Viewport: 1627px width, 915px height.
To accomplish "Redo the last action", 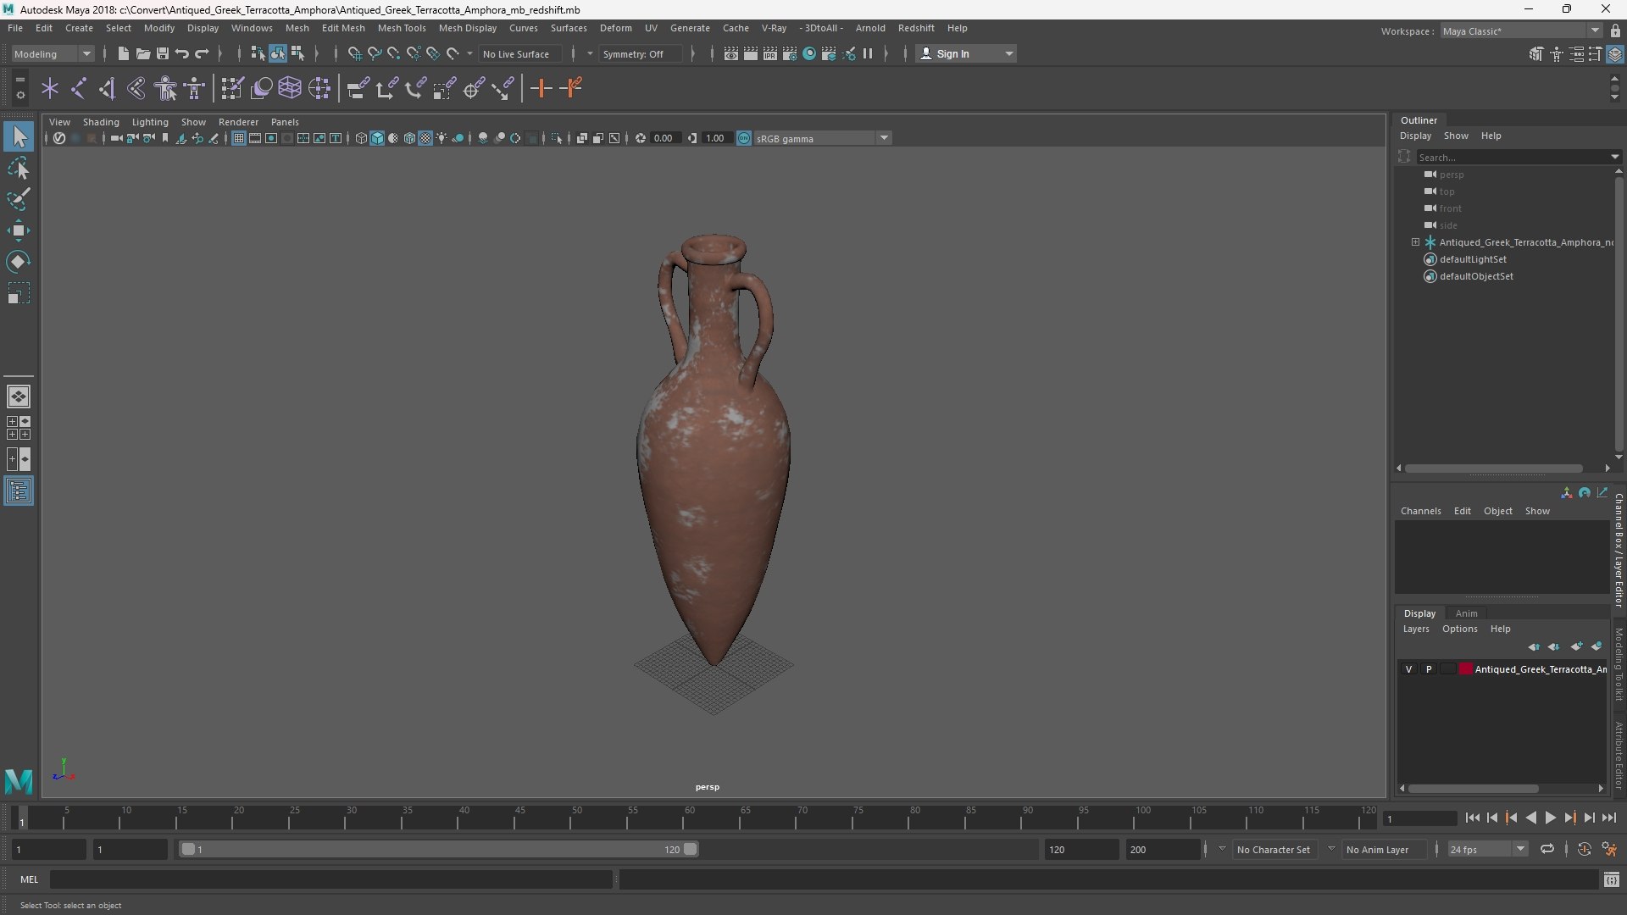I will click(x=202, y=53).
